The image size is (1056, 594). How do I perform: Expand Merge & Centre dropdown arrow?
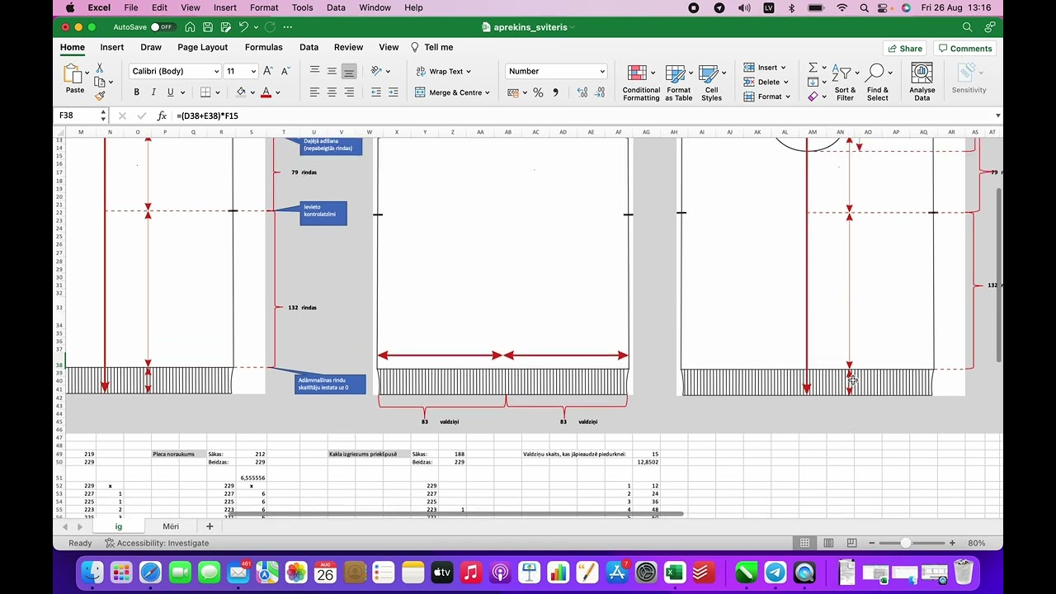coord(487,92)
